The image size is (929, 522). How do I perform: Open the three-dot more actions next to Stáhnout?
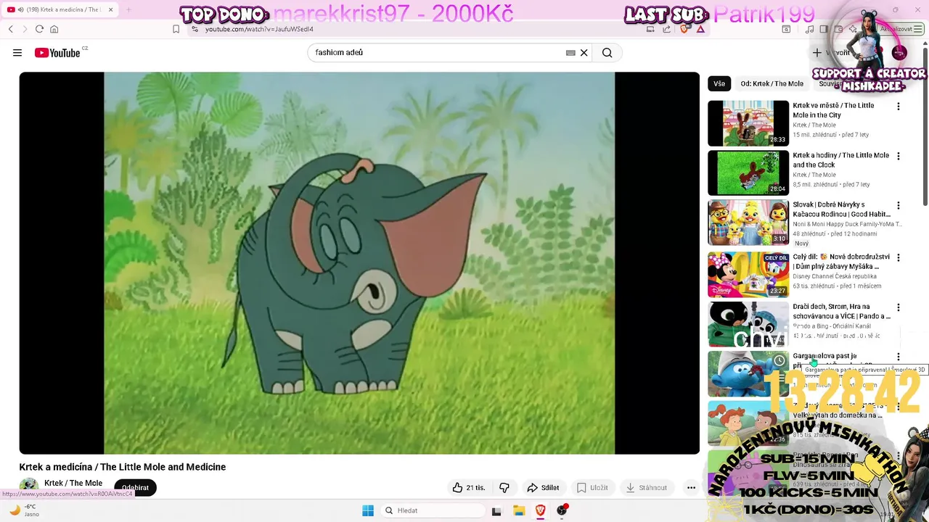[x=691, y=488]
